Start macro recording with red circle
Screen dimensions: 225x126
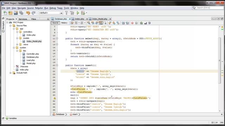click(x=132, y=23)
